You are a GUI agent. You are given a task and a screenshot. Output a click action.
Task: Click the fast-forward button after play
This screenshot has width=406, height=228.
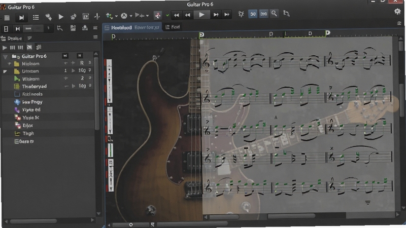tap(216, 15)
